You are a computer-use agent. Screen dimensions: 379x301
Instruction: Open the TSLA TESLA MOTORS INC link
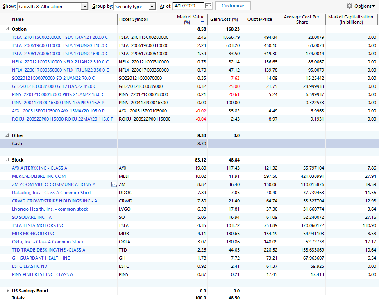pyautogui.click(x=38, y=225)
